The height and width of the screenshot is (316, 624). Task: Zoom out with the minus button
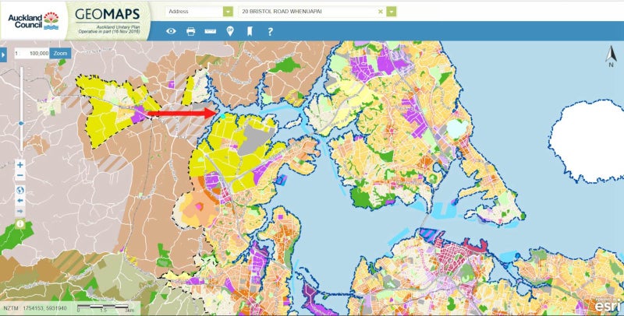pos(20,175)
